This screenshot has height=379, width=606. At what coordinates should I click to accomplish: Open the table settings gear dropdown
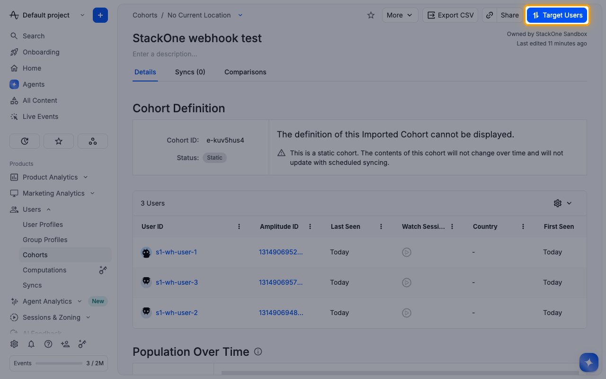[563, 203]
